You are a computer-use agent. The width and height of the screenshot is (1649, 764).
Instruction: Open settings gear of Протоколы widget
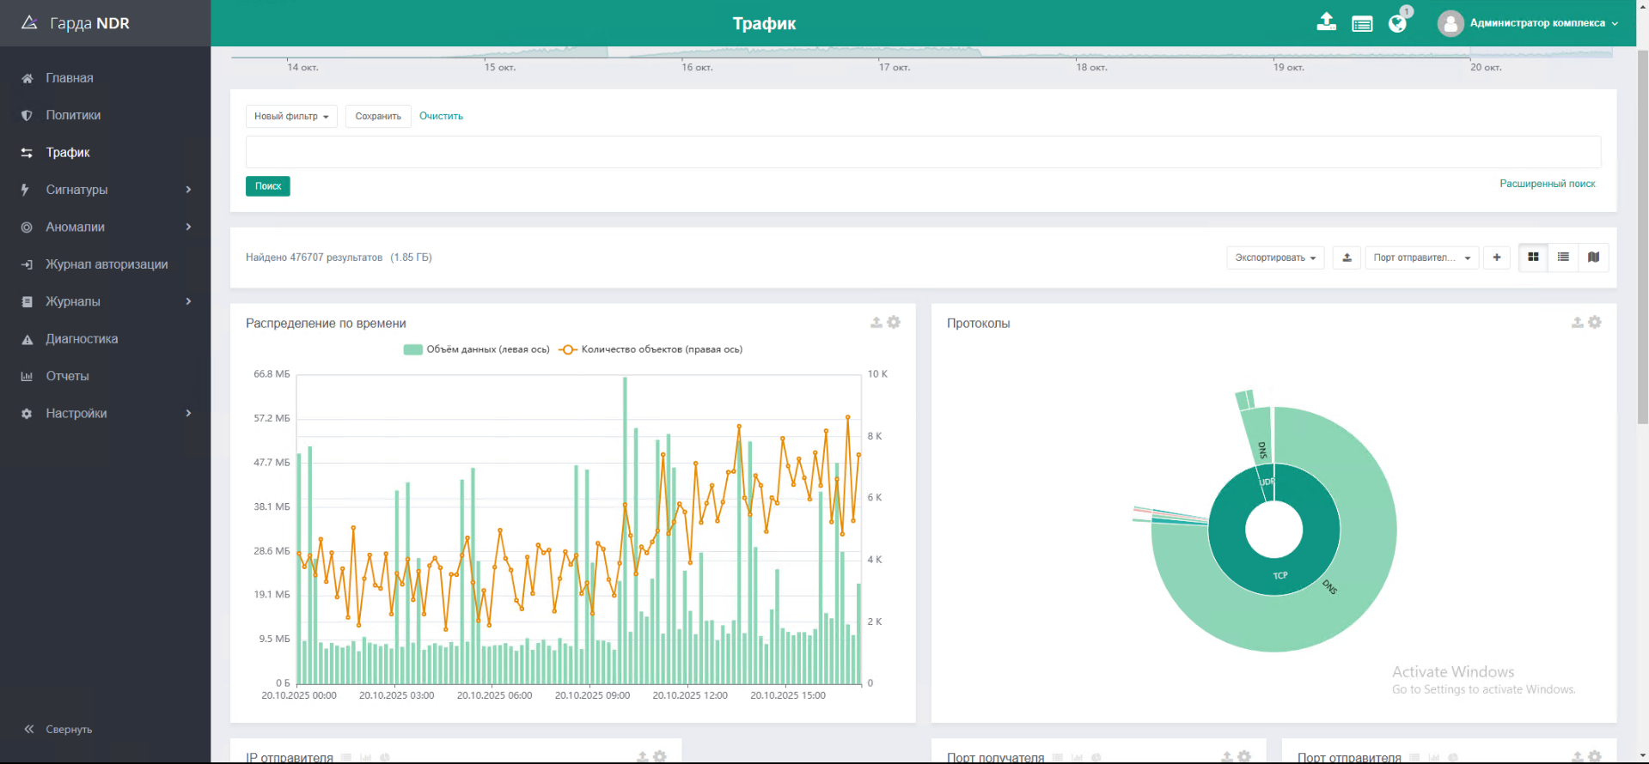pos(1595,323)
